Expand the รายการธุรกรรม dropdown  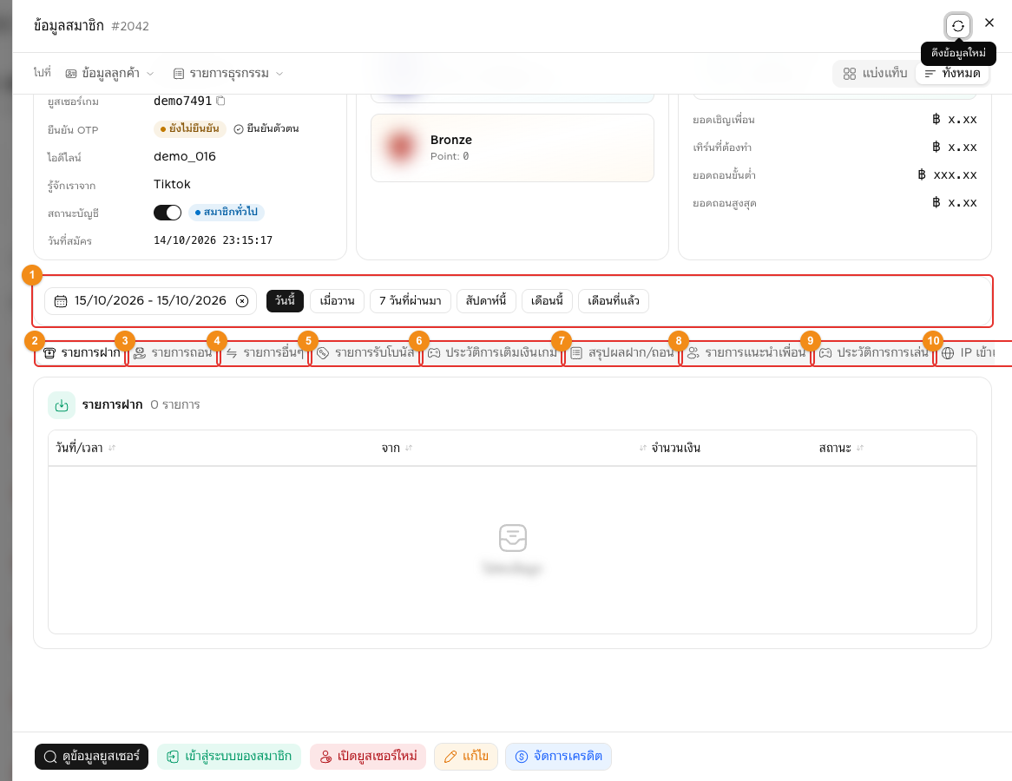point(228,74)
